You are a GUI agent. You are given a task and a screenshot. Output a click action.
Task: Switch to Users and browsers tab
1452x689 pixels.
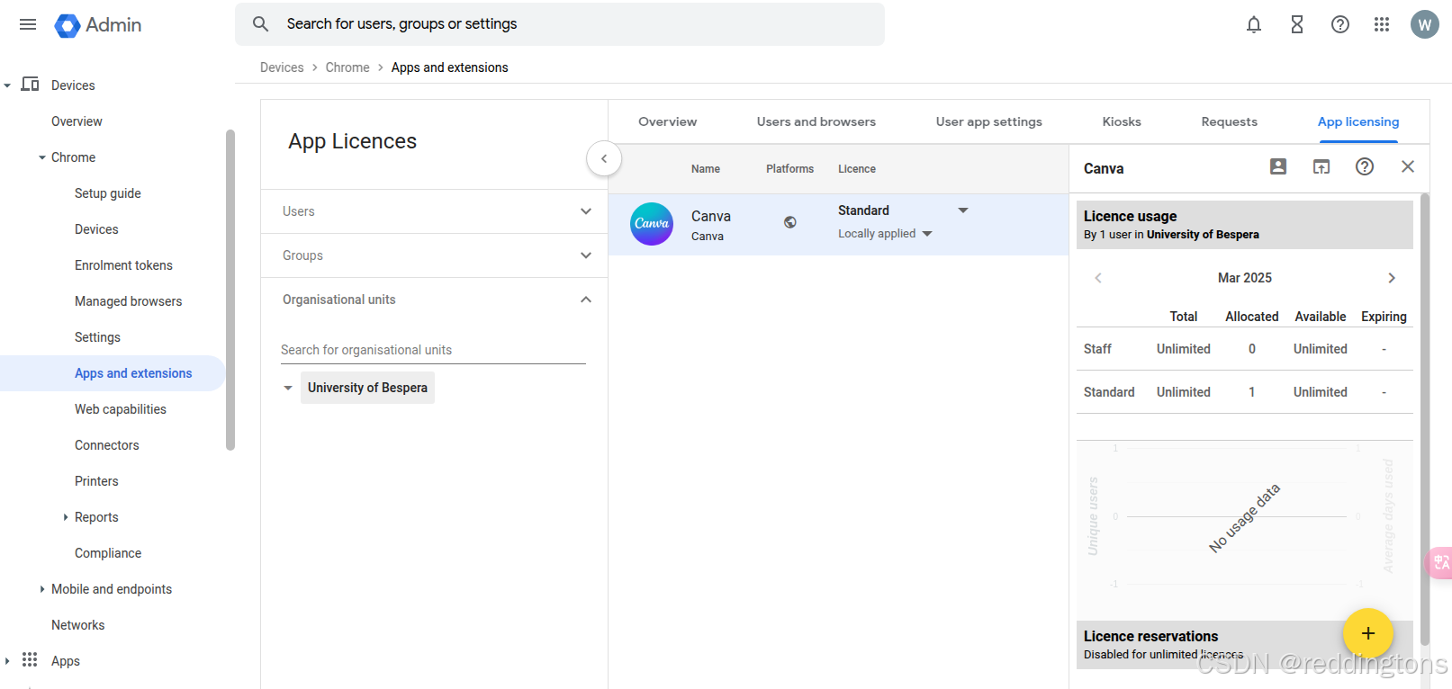(816, 121)
